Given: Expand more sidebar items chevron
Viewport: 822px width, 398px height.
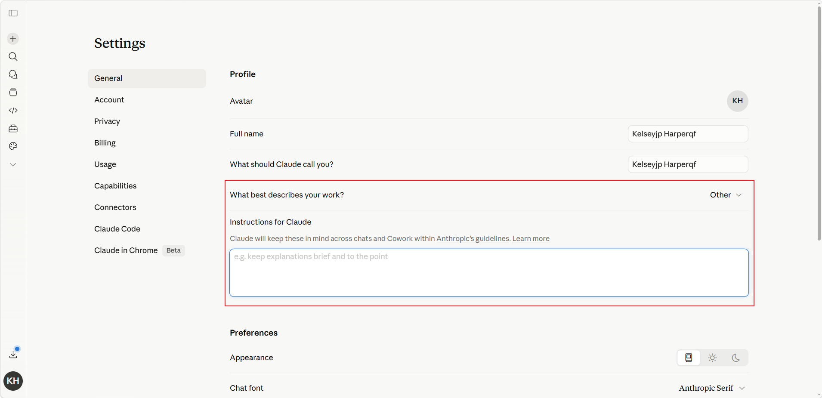Looking at the screenshot, I should pos(13,165).
